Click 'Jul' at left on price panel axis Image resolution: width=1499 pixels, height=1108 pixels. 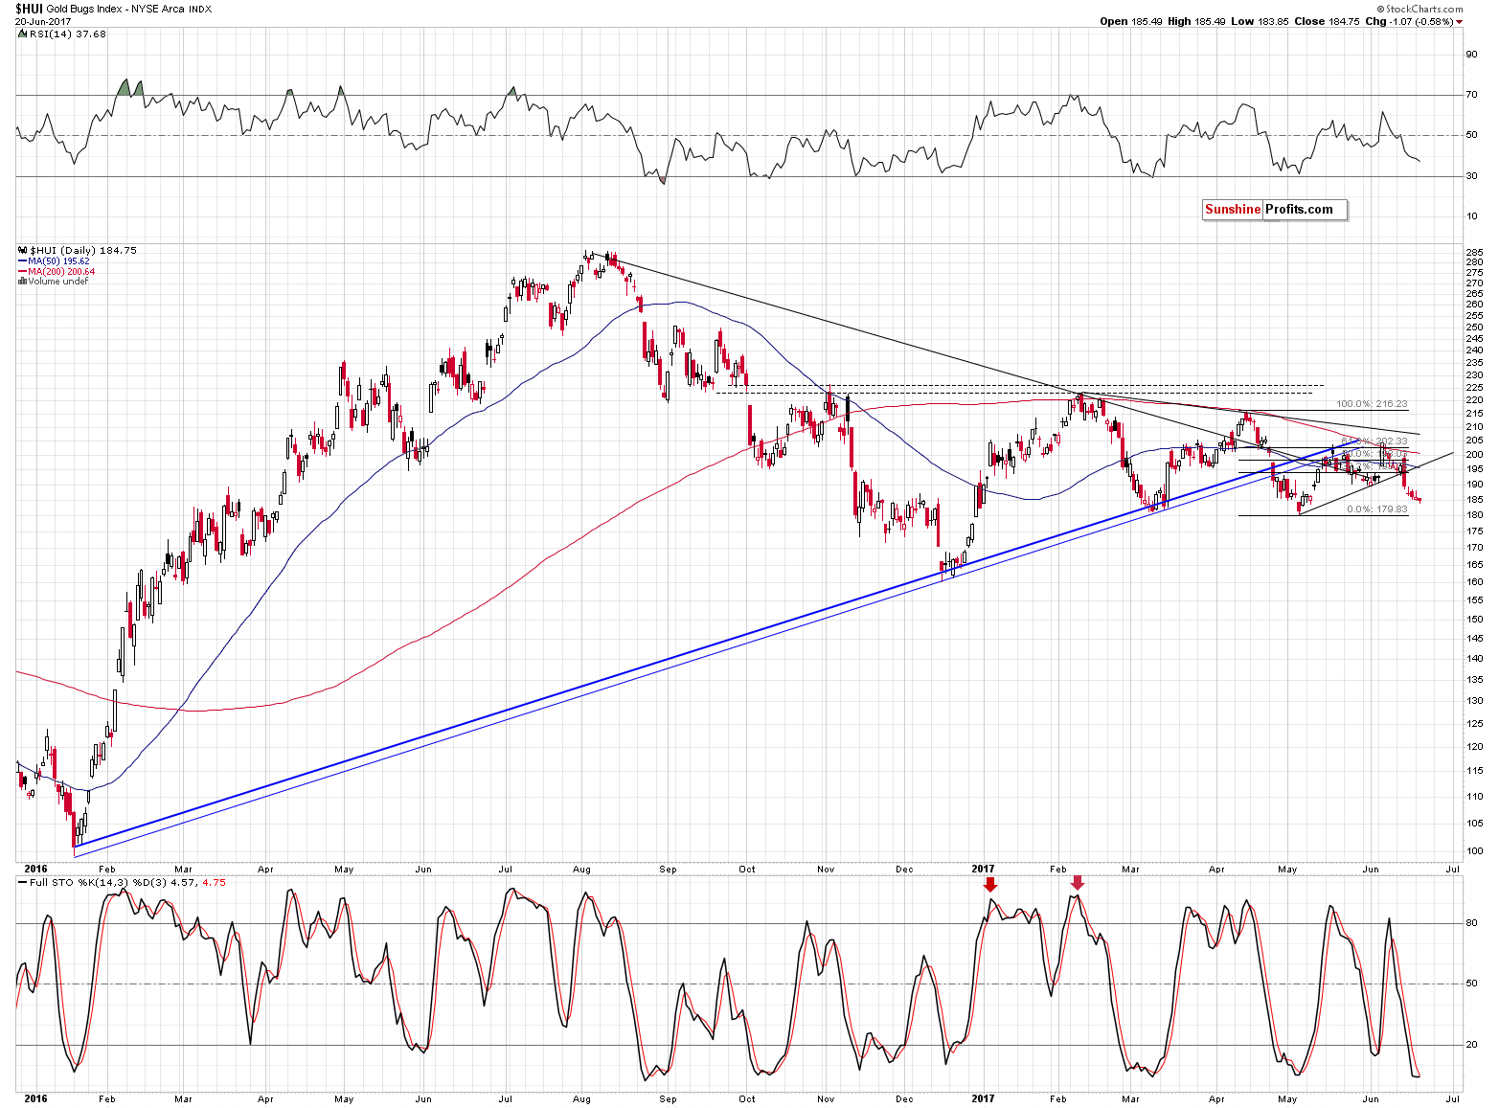tap(505, 870)
